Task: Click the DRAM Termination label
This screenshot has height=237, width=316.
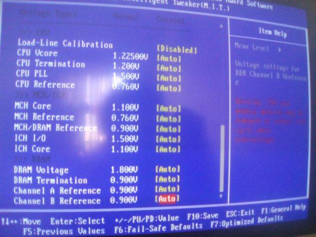Action: coord(50,180)
